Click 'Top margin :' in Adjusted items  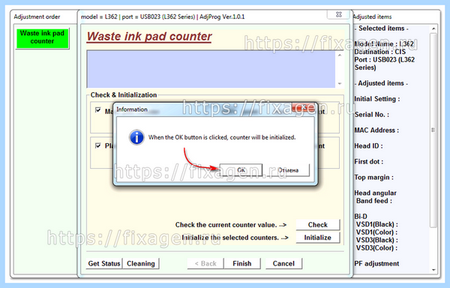point(374,177)
